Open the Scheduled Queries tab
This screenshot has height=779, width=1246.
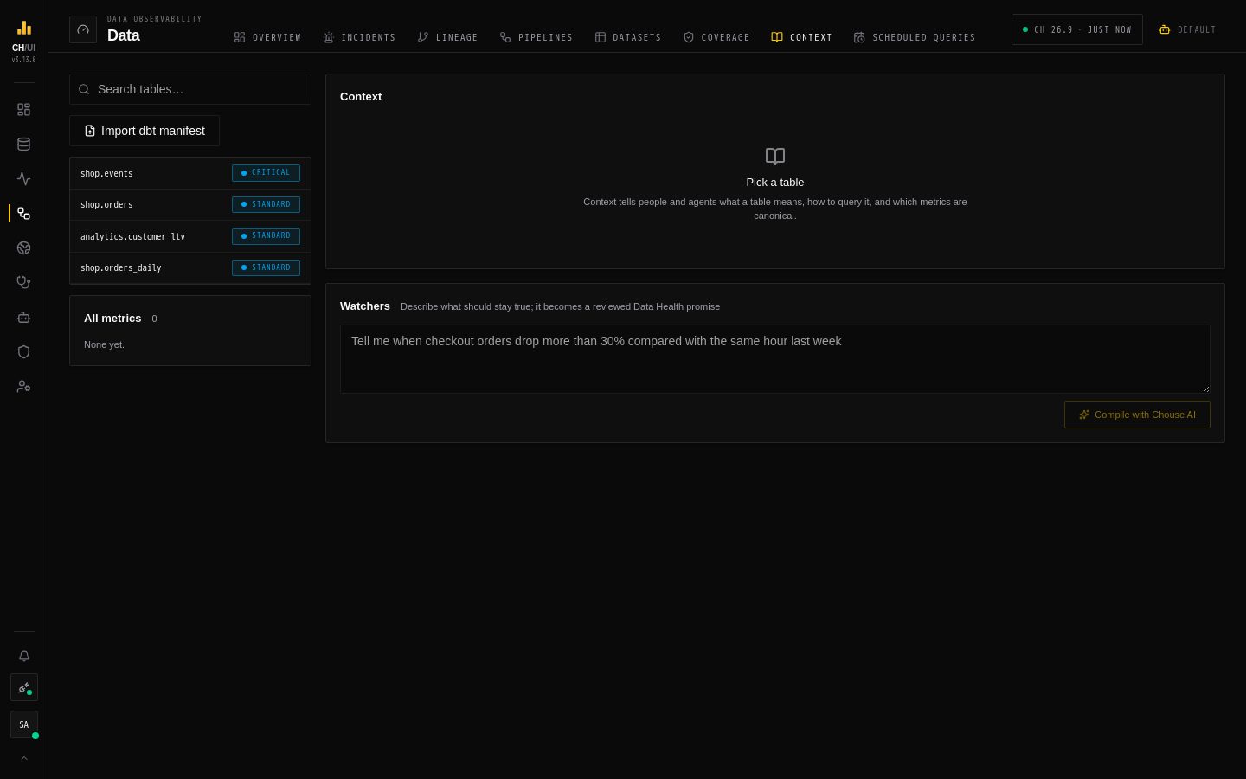(x=915, y=37)
